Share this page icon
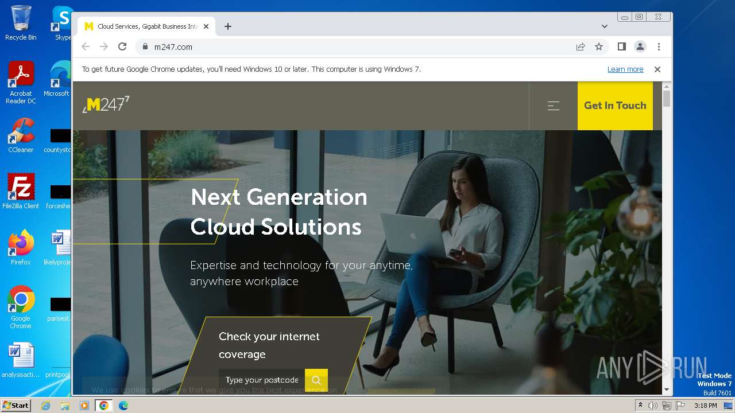This screenshot has height=413, width=735. coord(581,47)
